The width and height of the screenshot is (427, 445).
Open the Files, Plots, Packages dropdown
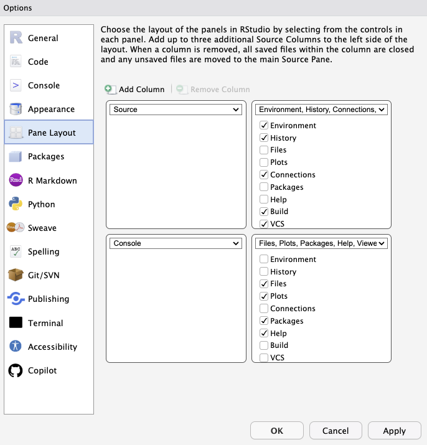pos(321,243)
